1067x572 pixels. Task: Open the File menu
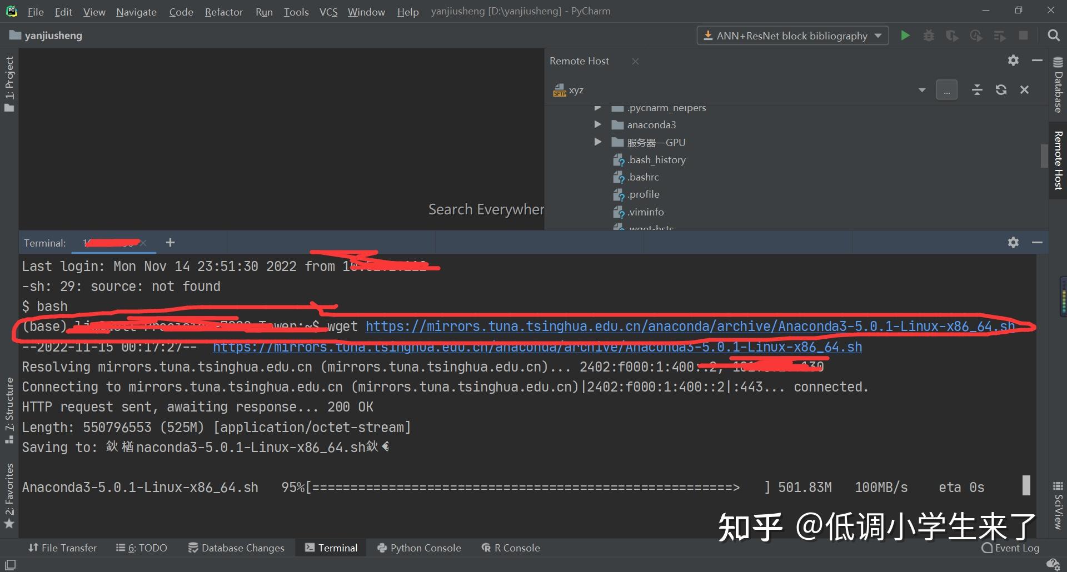[36, 12]
